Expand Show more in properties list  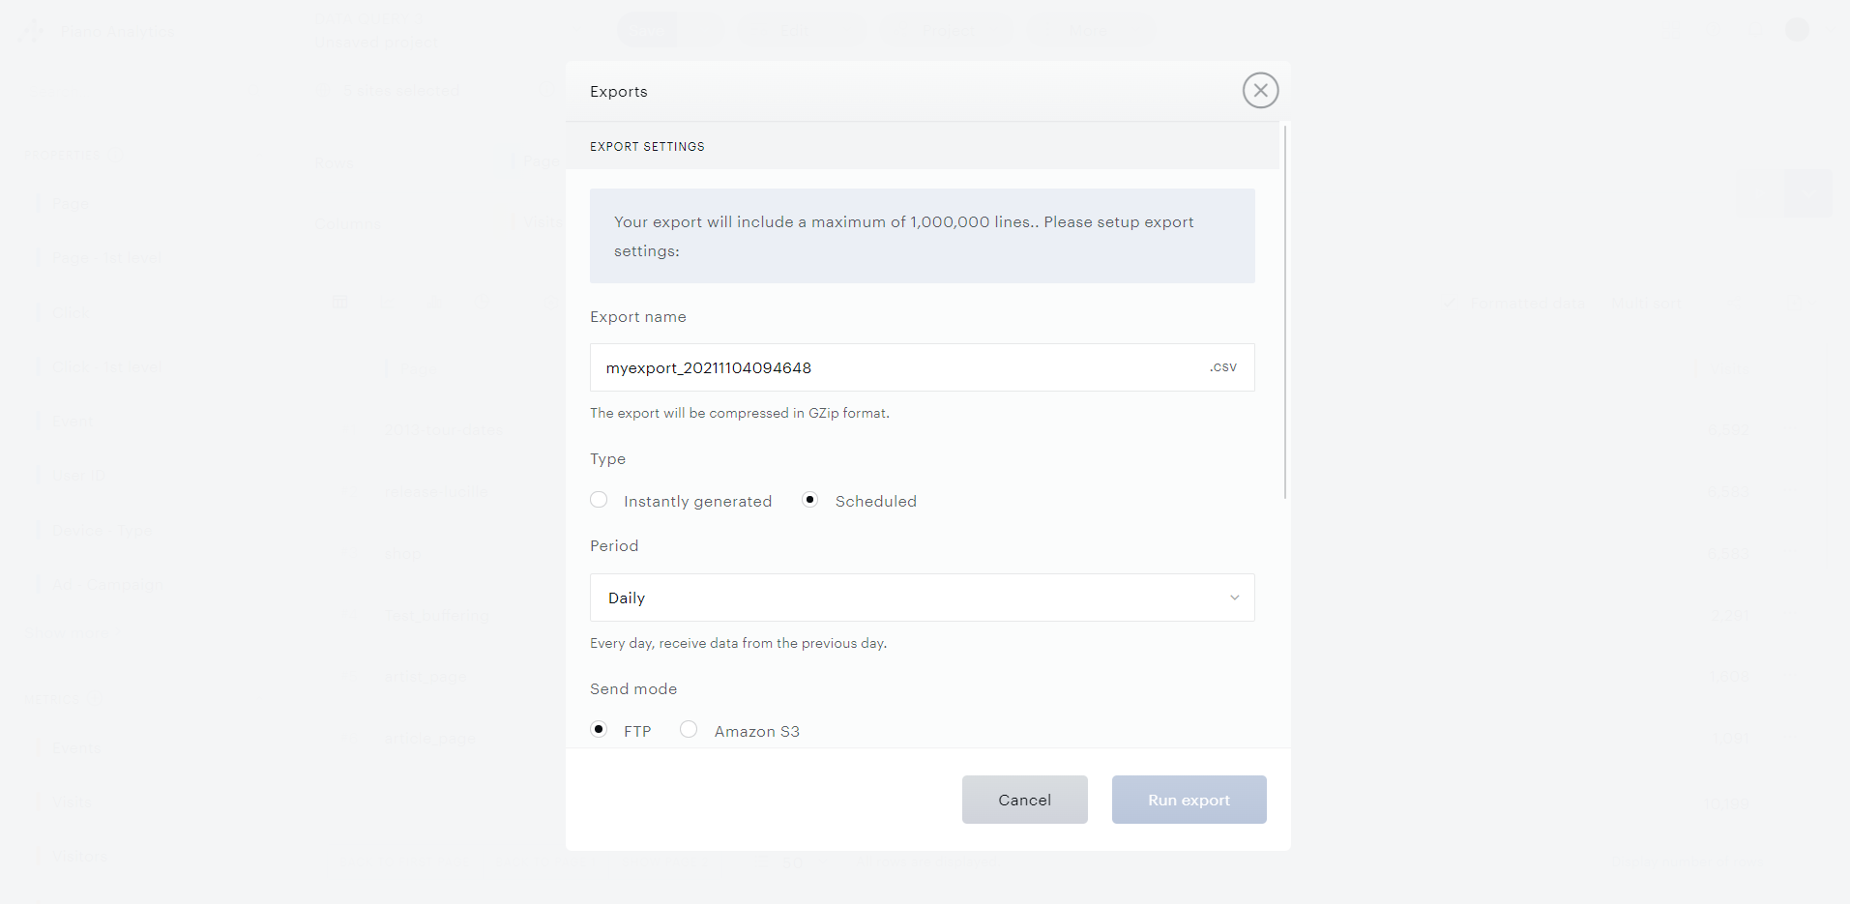pos(68,633)
